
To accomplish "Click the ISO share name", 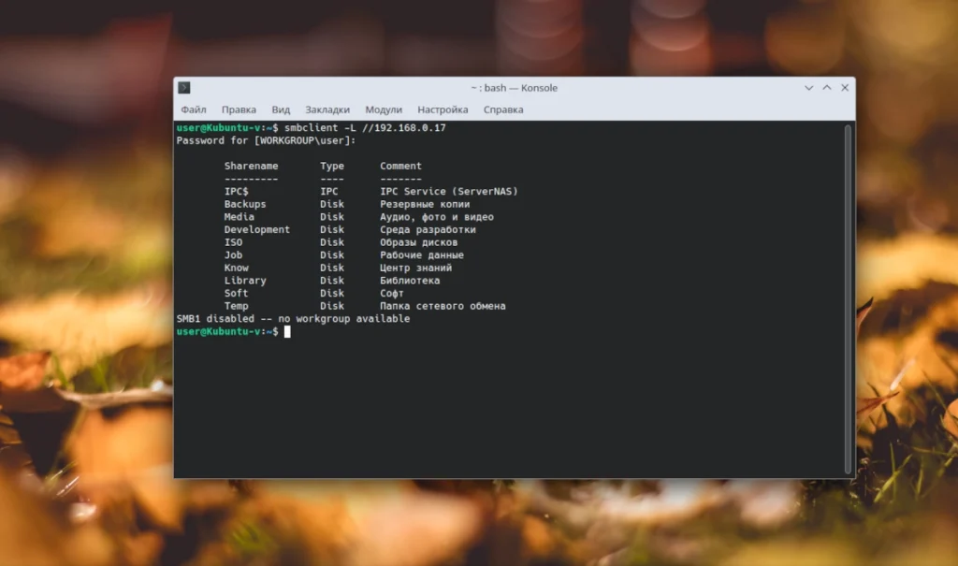I will (233, 242).
